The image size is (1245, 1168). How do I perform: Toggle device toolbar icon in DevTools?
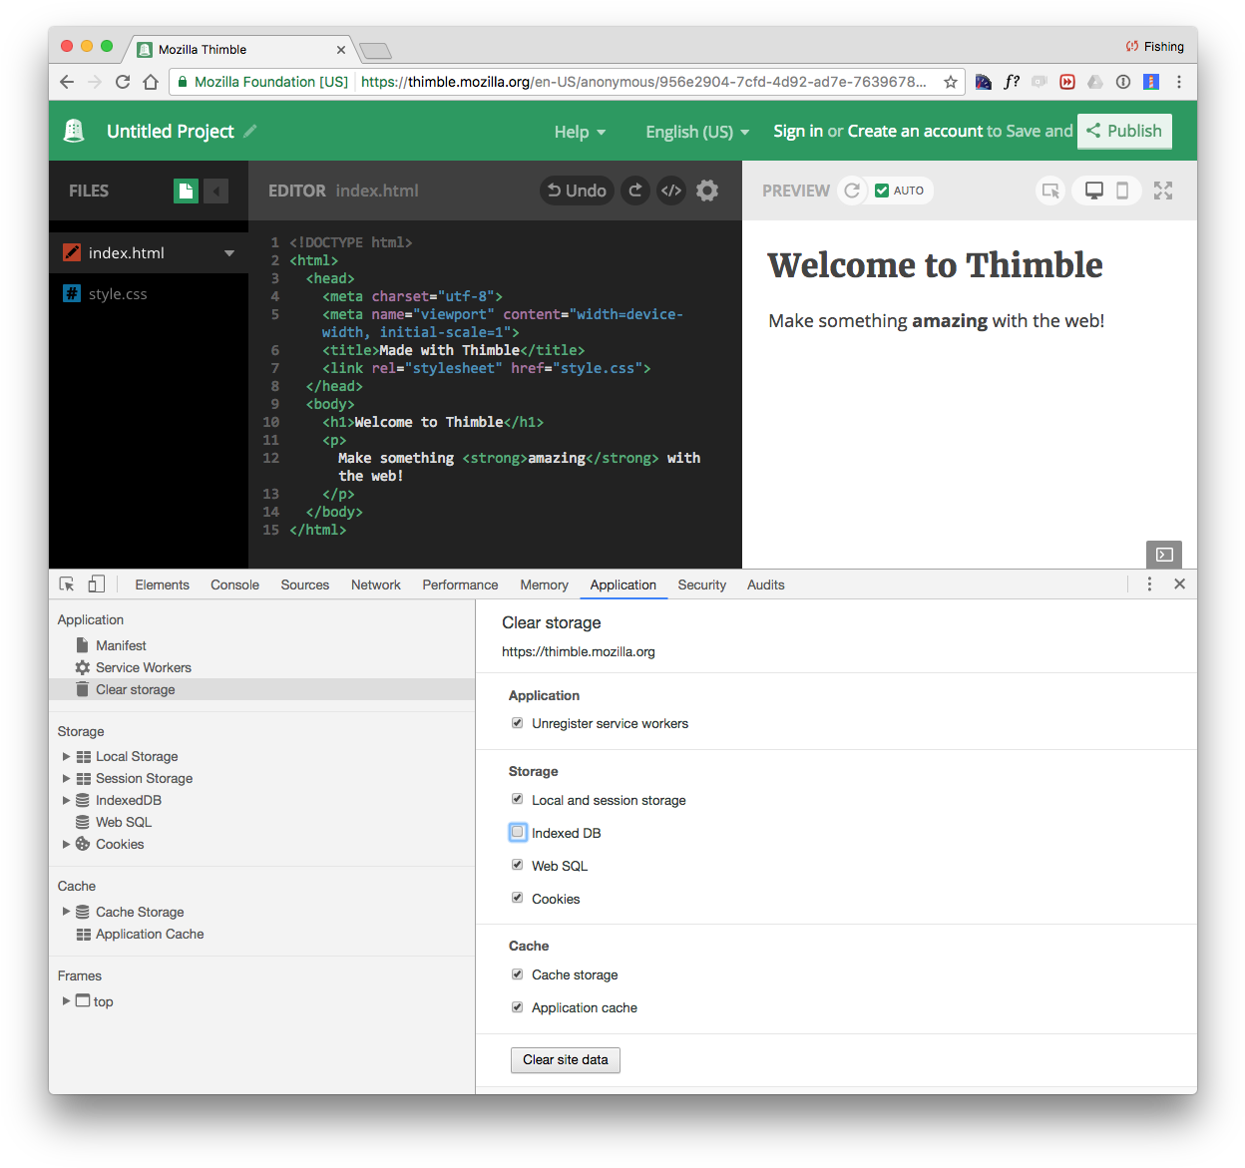(97, 584)
